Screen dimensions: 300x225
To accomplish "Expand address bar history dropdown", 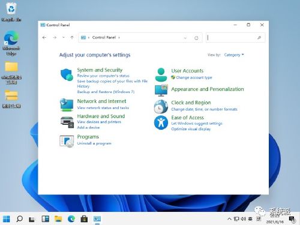I will [185, 38].
